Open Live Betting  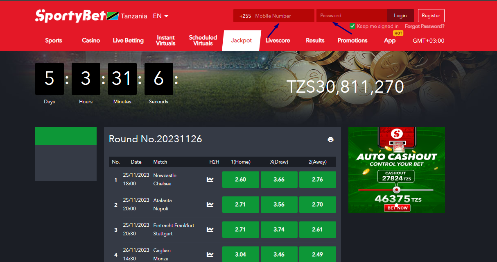tap(128, 40)
